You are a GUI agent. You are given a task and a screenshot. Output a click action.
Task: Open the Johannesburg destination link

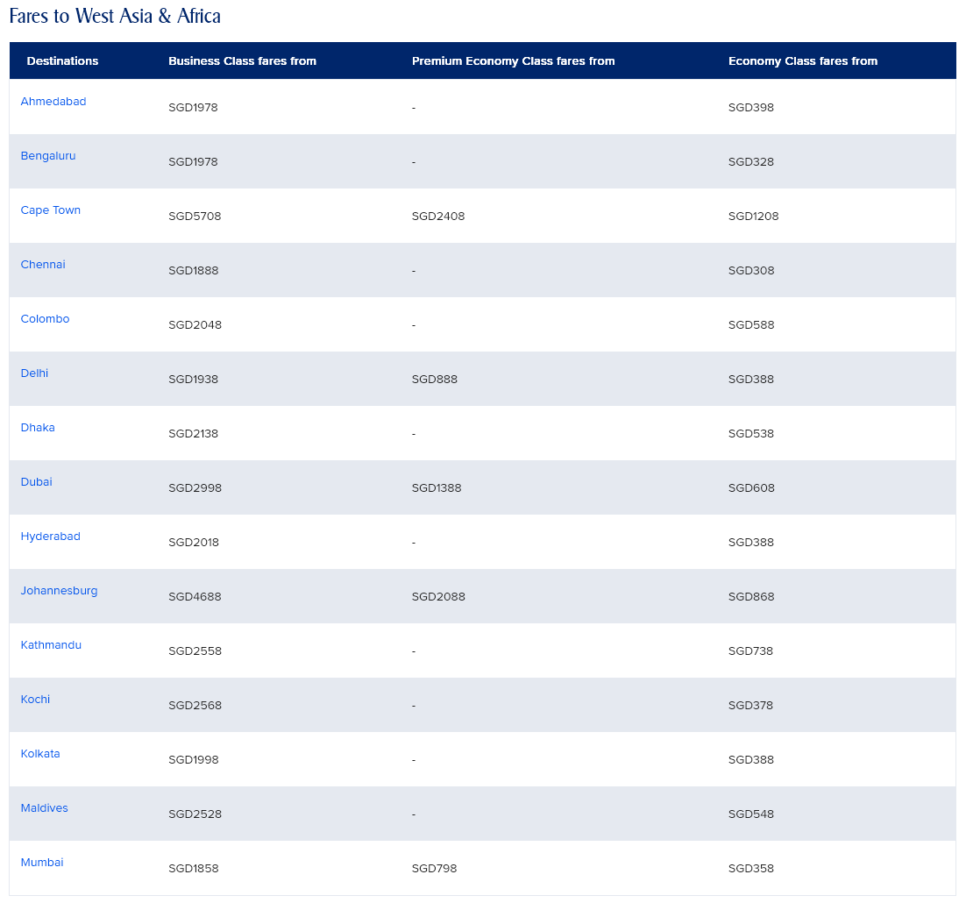(x=59, y=591)
